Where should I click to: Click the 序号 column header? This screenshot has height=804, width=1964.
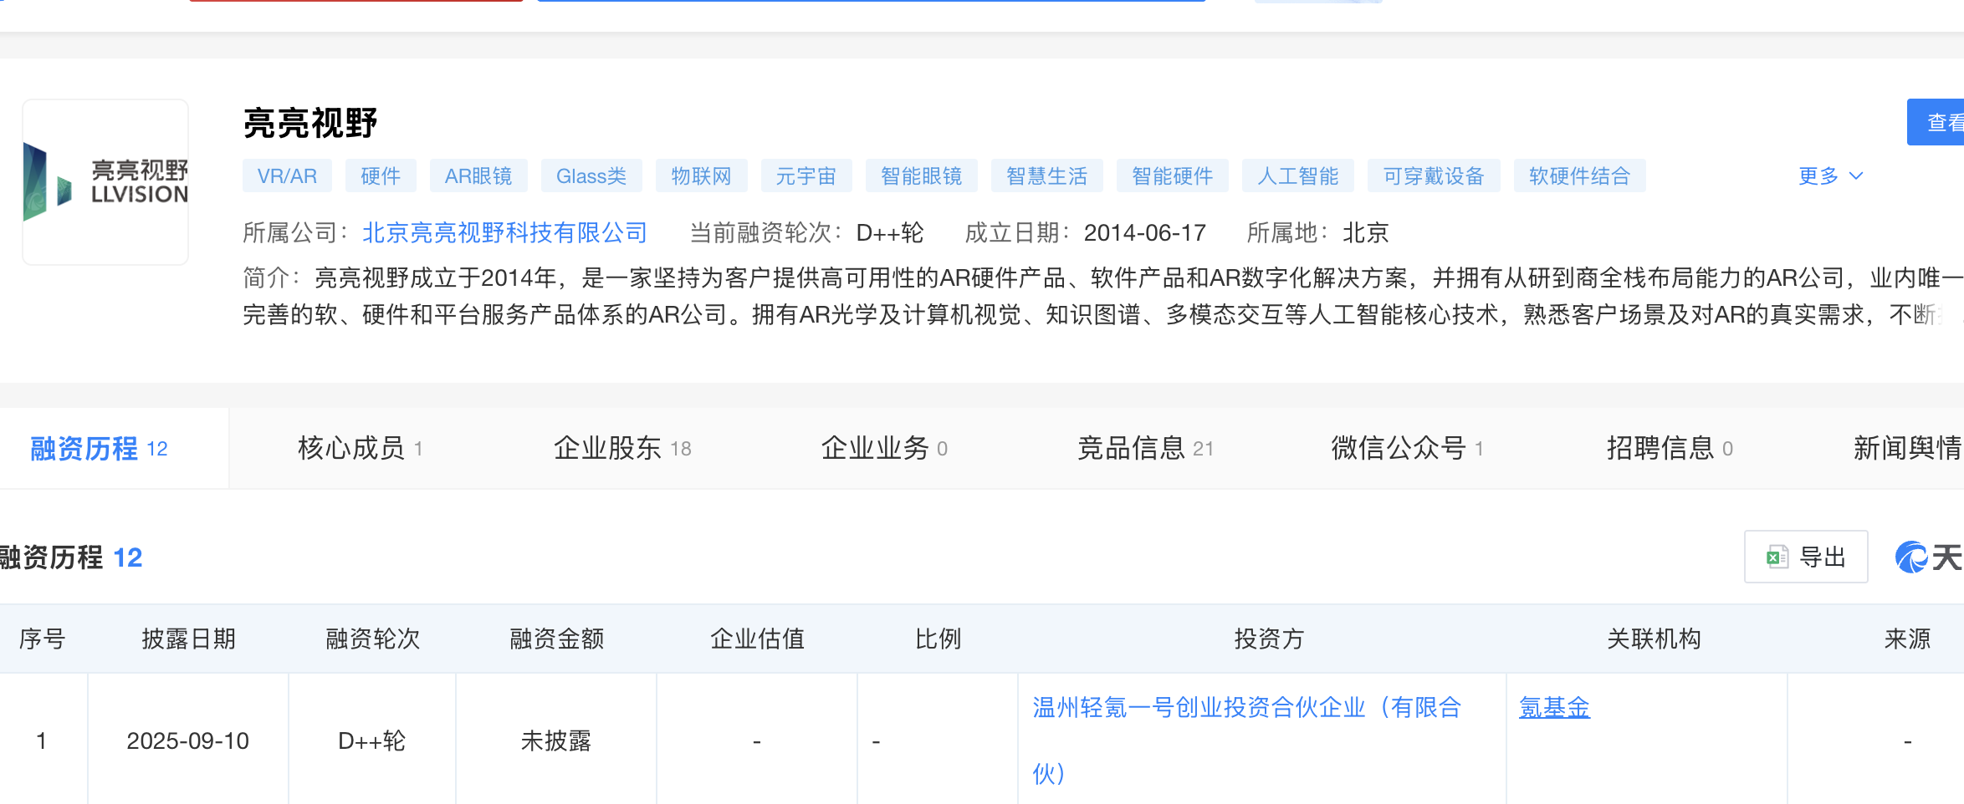(x=43, y=639)
